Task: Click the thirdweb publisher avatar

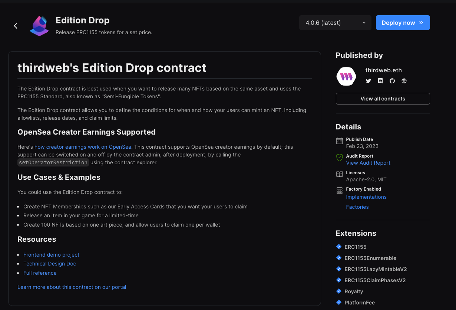Action: (x=346, y=76)
